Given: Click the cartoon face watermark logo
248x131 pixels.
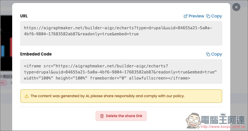Looking at the screenshot, I should pyautogui.click(x=193, y=121).
